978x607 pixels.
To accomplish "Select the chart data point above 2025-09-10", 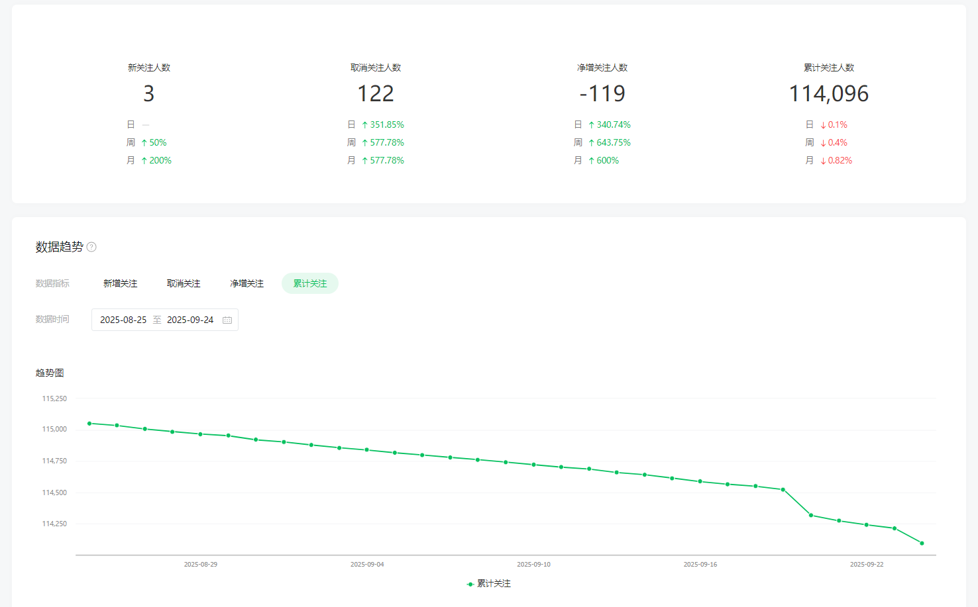I will (x=534, y=465).
